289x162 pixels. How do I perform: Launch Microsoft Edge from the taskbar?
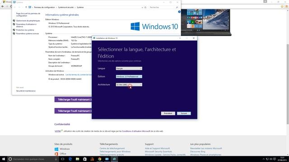point(70,159)
